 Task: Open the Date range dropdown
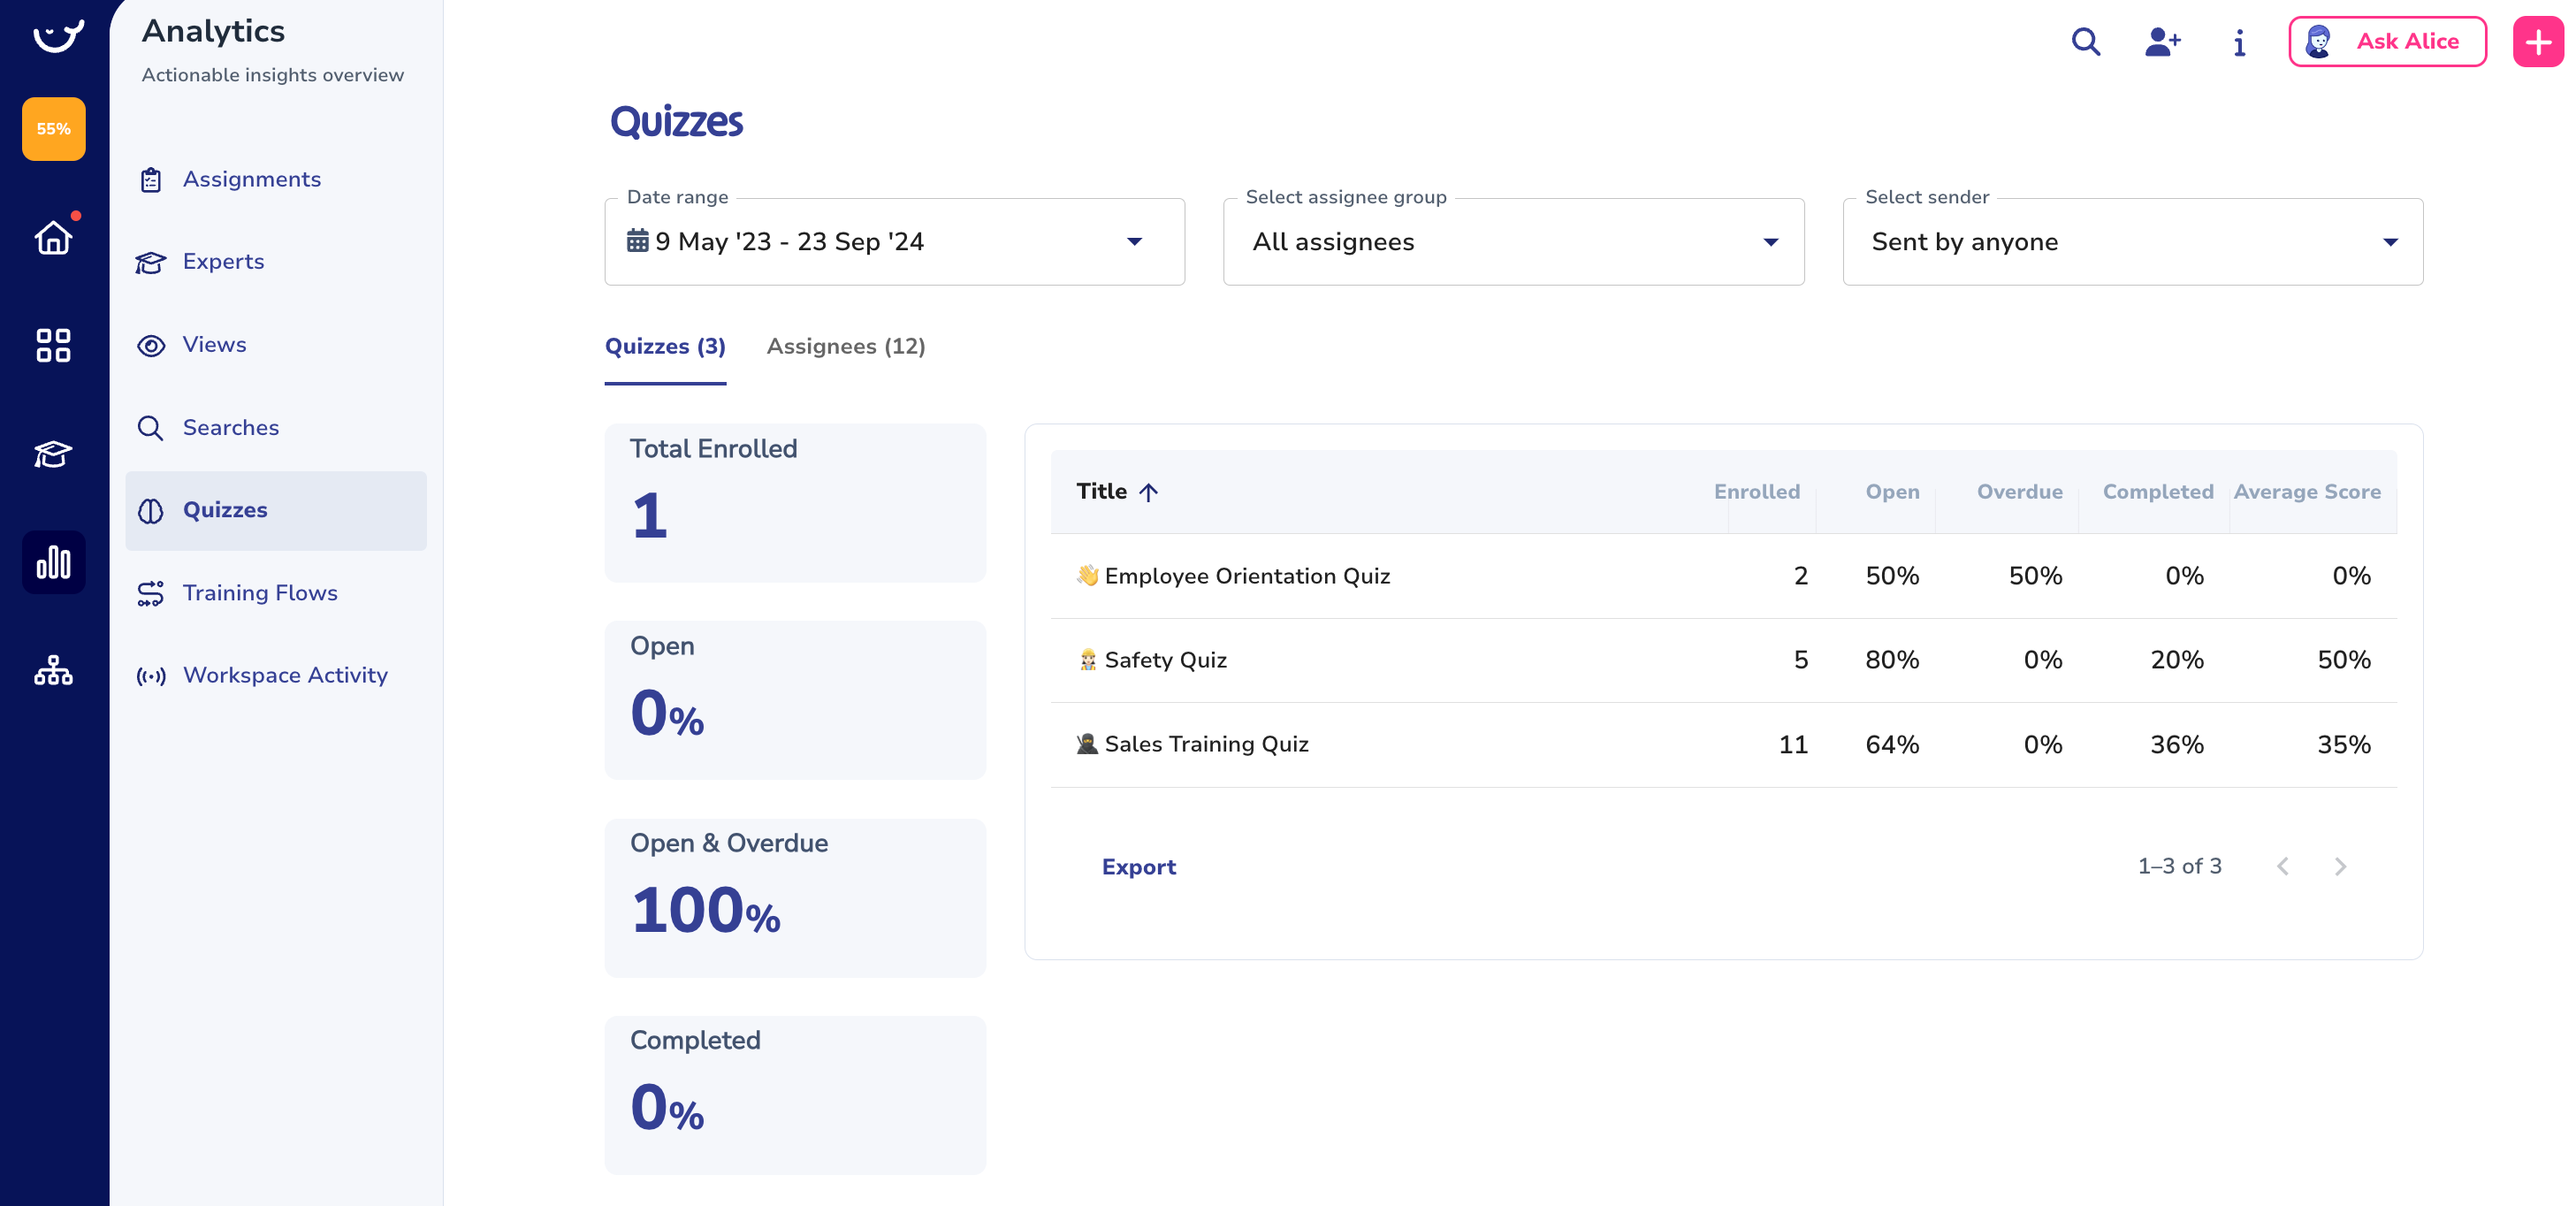(x=894, y=242)
